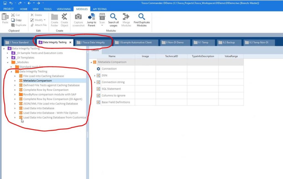Click the Save icon in the title bar

[x=5, y=3]
